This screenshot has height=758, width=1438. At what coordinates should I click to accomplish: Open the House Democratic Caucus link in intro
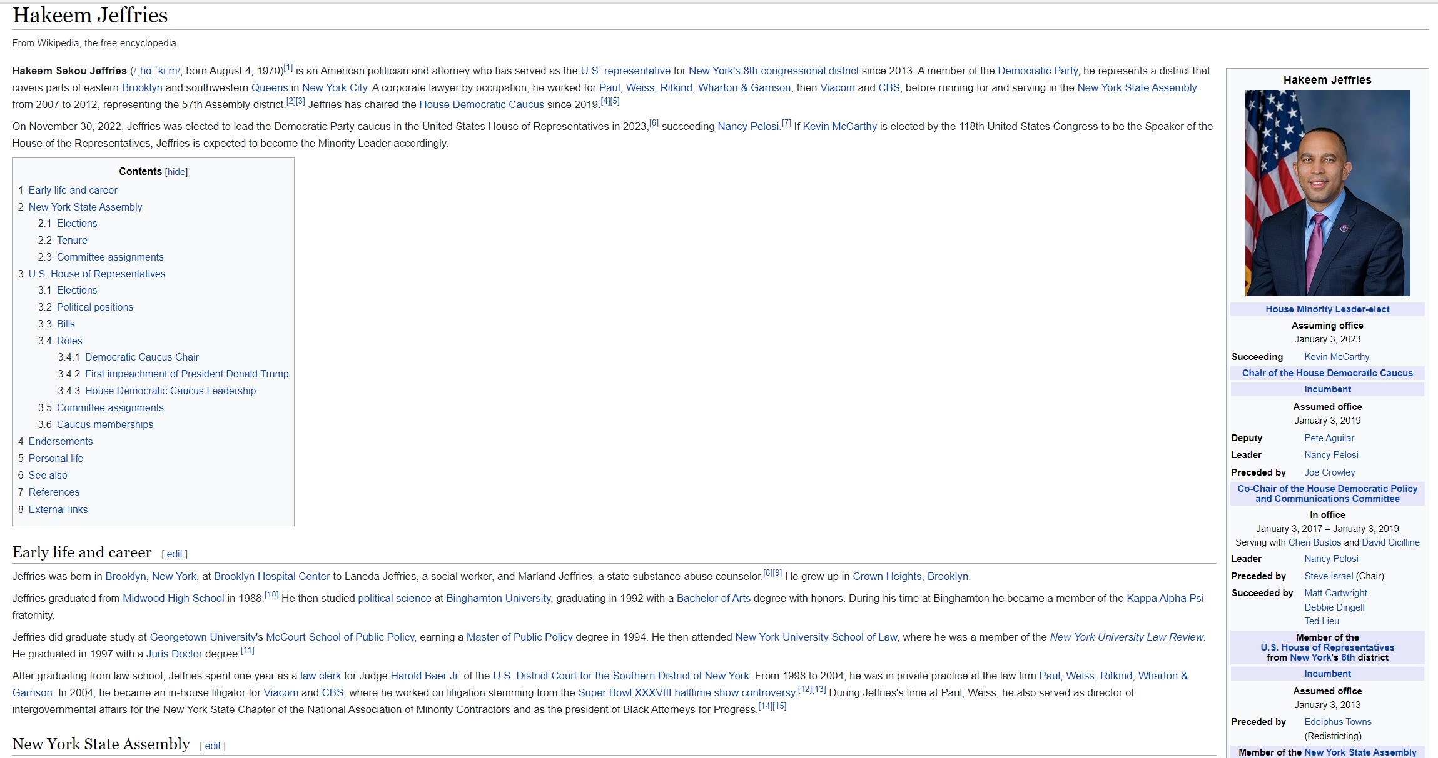482,104
